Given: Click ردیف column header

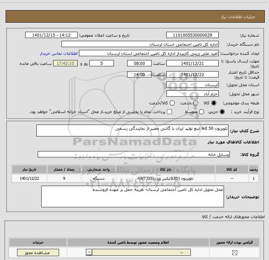Looking at the screenshot, I should pyautogui.click(x=254, y=169).
